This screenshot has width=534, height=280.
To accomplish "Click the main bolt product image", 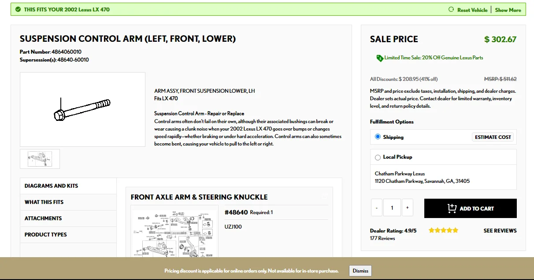I will [x=82, y=109].
